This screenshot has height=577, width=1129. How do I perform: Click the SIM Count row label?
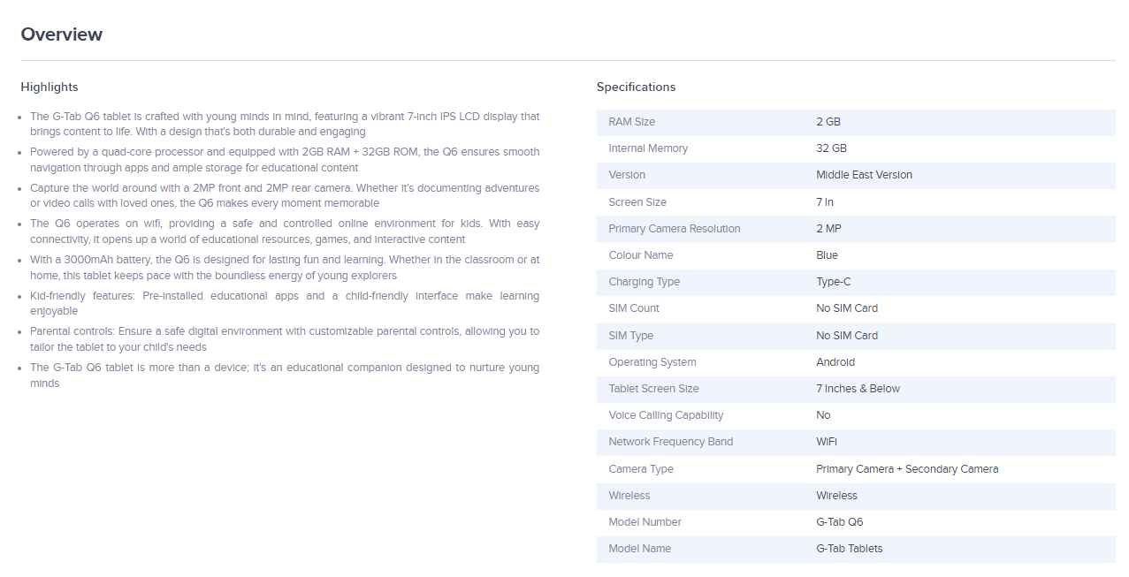(633, 308)
